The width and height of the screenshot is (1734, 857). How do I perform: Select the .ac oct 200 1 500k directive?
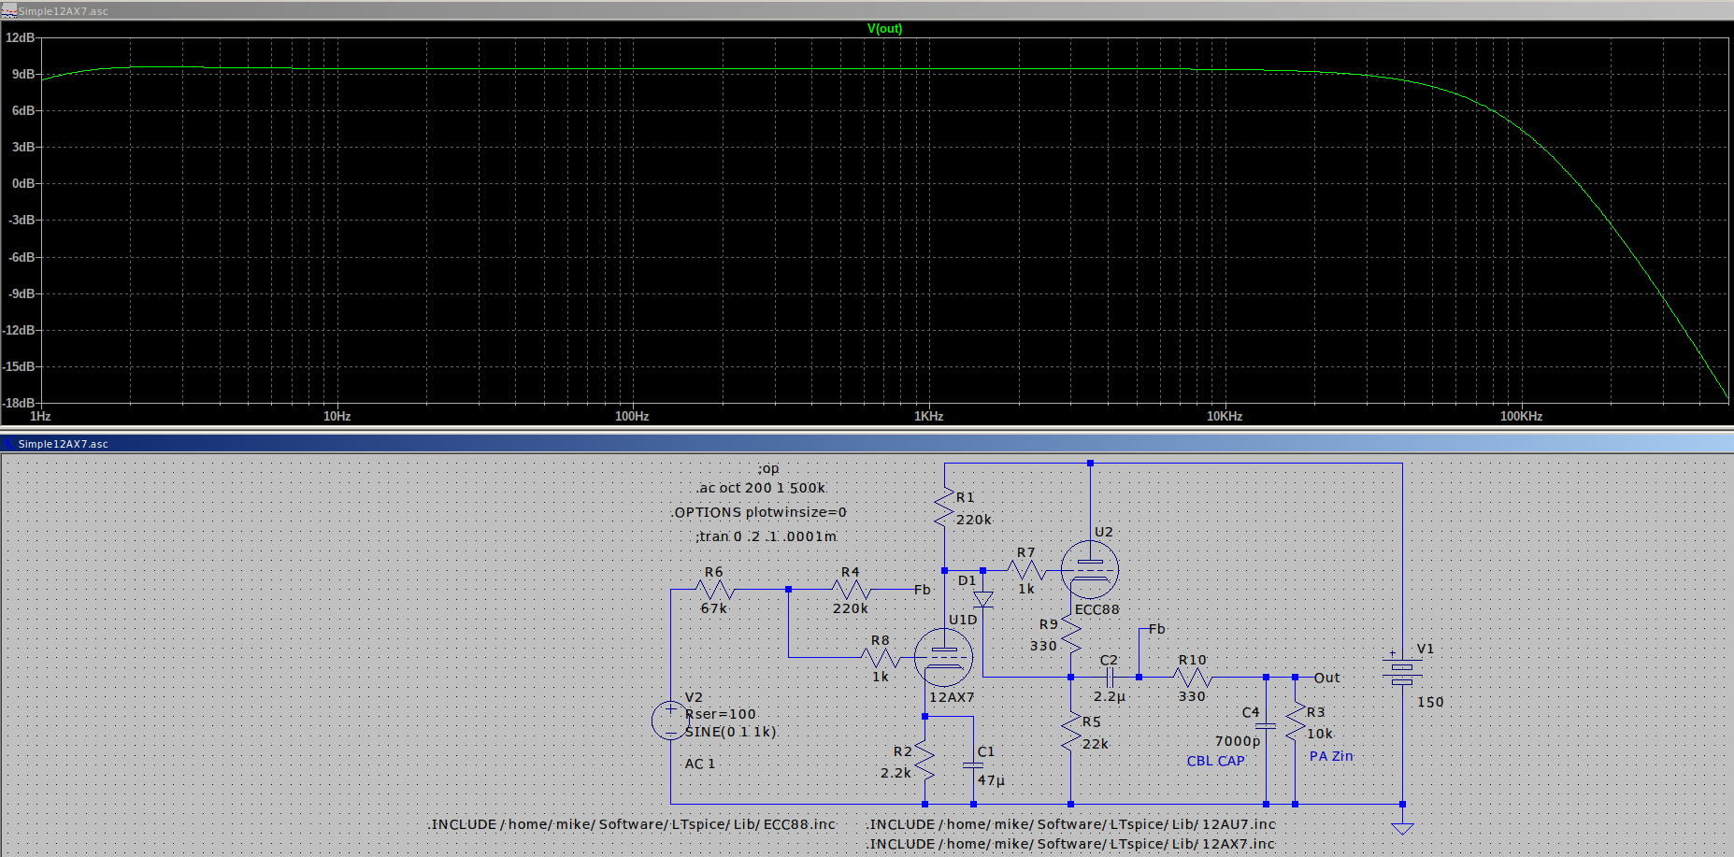point(761,488)
